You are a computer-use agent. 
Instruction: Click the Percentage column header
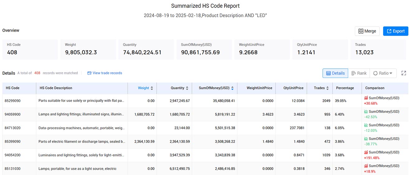point(345,88)
